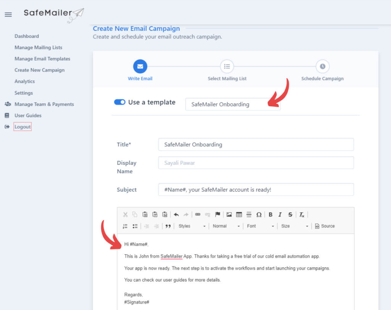Click the '#Signature#' text in email body
391x310 pixels.
point(137,302)
